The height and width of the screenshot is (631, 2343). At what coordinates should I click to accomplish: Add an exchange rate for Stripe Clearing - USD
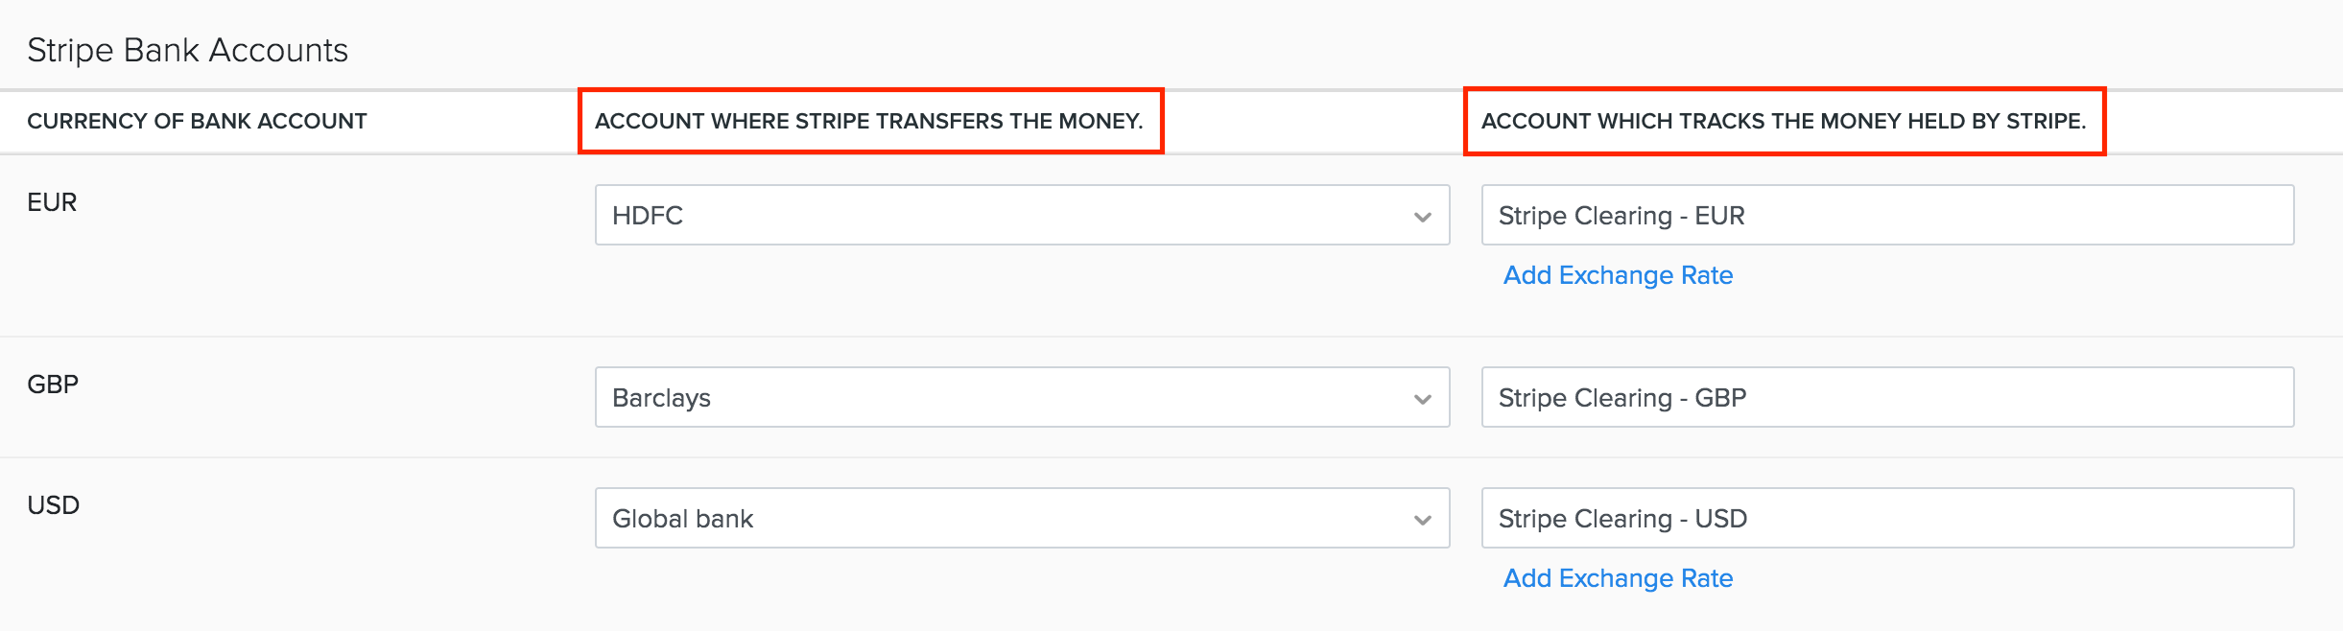[1618, 578]
